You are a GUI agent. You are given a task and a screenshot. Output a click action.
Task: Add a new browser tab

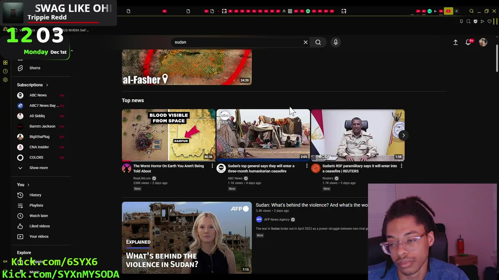point(456,11)
